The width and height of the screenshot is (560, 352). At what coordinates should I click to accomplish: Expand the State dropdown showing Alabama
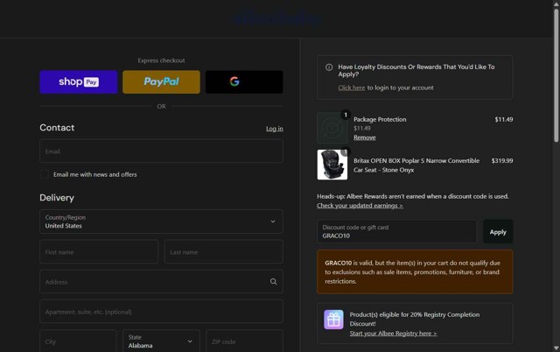161,341
